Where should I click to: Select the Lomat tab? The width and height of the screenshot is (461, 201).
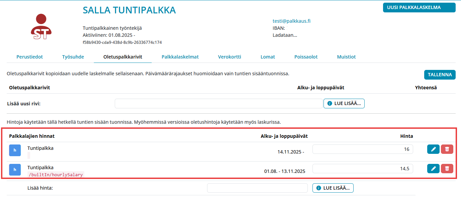pyautogui.click(x=268, y=57)
